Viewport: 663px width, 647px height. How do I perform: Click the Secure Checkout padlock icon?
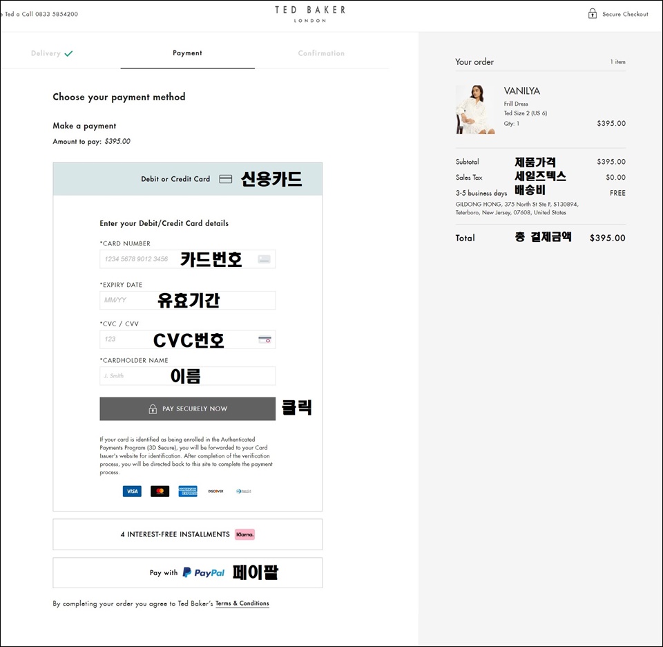(593, 14)
